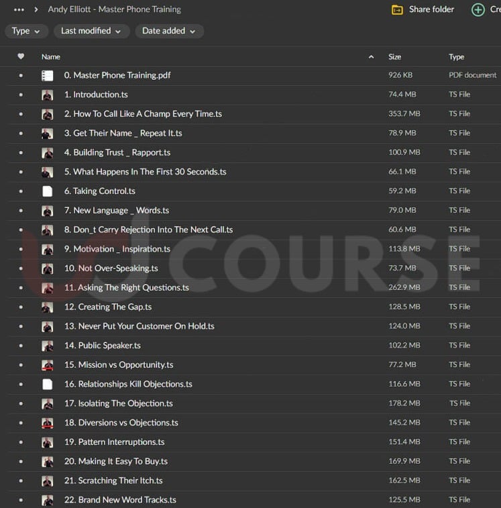Image resolution: width=501 pixels, height=508 pixels.
Task: Open the file 11. Asking The Right Questions.ts
Action: [127, 288]
